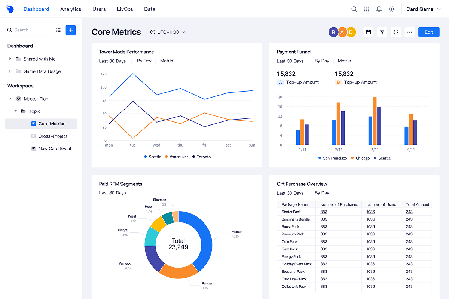Image resolution: width=449 pixels, height=299 pixels.
Task: Refresh the Core Metrics dashboard
Action: [396, 32]
